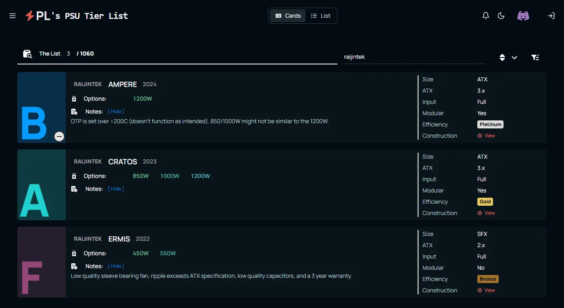Click the ERMIS sleeve bearing fan note
The width and height of the screenshot is (564, 308).
tap(211, 276)
